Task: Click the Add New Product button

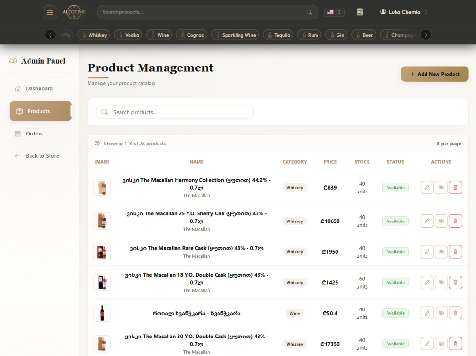Action: (435, 74)
